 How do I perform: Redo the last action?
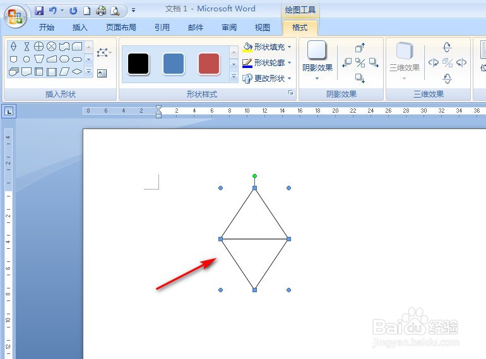(x=73, y=11)
